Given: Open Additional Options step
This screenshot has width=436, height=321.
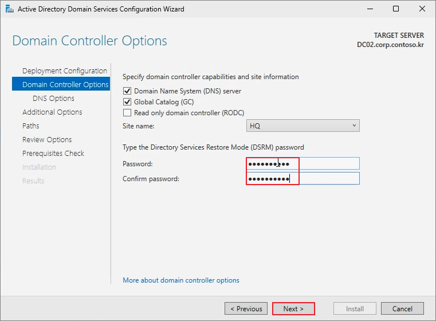Looking at the screenshot, I should click(x=52, y=112).
